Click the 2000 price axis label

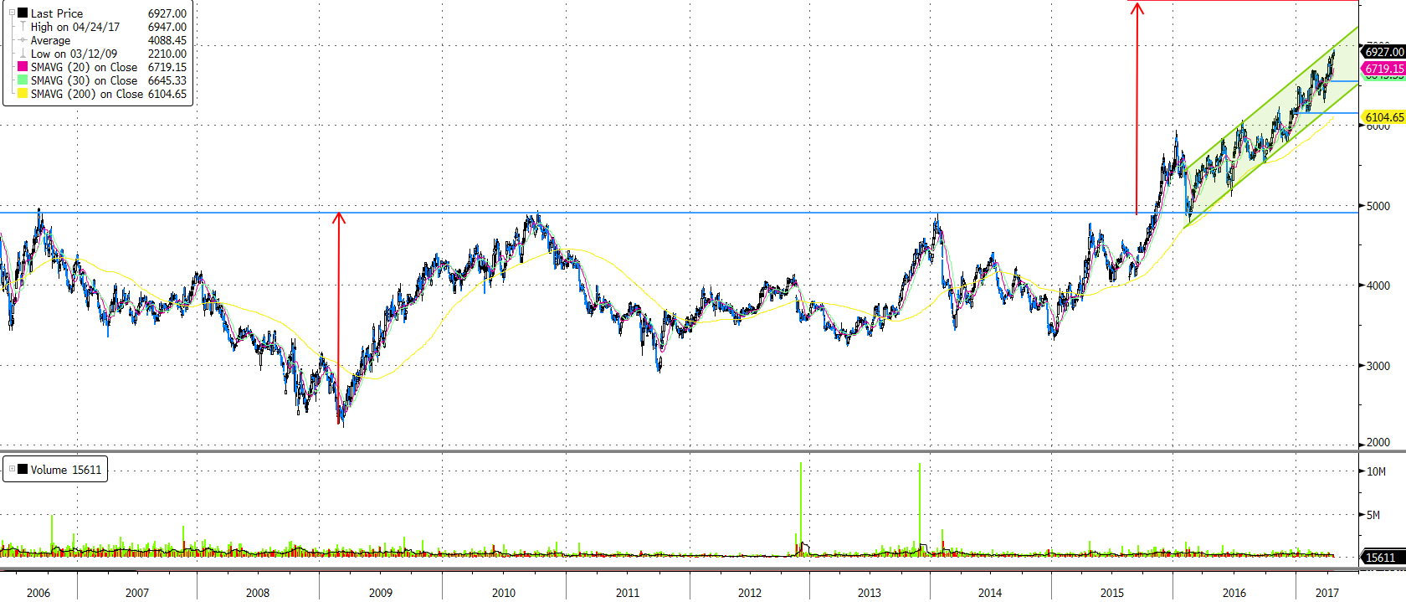tap(1378, 442)
